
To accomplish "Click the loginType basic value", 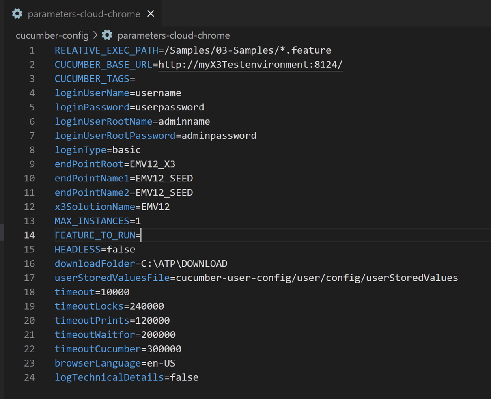I will point(127,150).
